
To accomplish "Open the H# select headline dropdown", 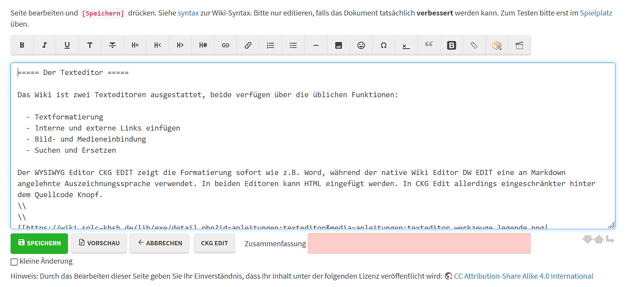I will pyautogui.click(x=203, y=45).
